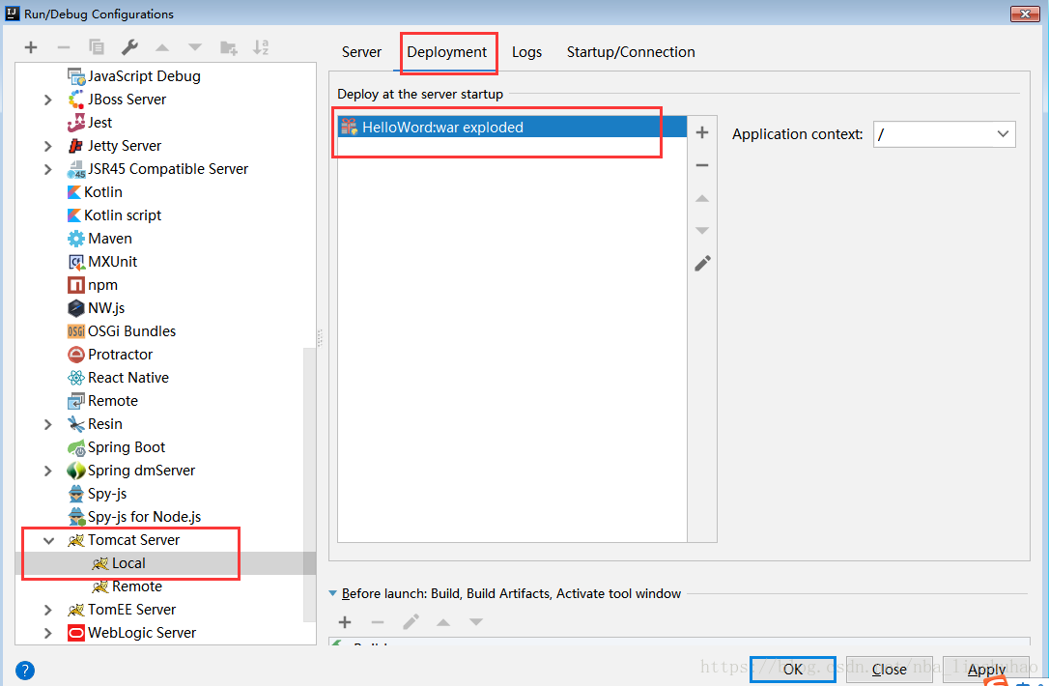Open Edit Defaults wrench icon
Image resolution: width=1049 pixels, height=686 pixels.
[129, 46]
